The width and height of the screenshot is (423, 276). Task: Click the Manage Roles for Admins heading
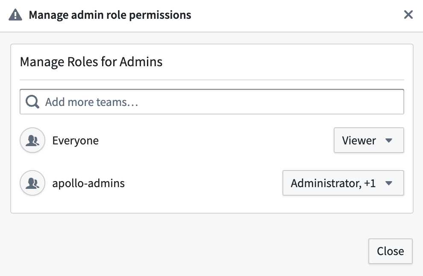click(x=91, y=62)
